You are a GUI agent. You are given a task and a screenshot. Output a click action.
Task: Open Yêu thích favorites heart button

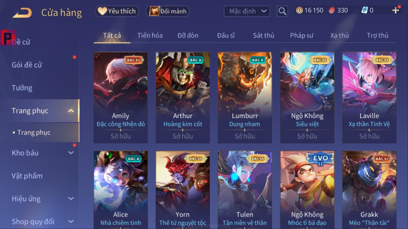[x=117, y=11]
